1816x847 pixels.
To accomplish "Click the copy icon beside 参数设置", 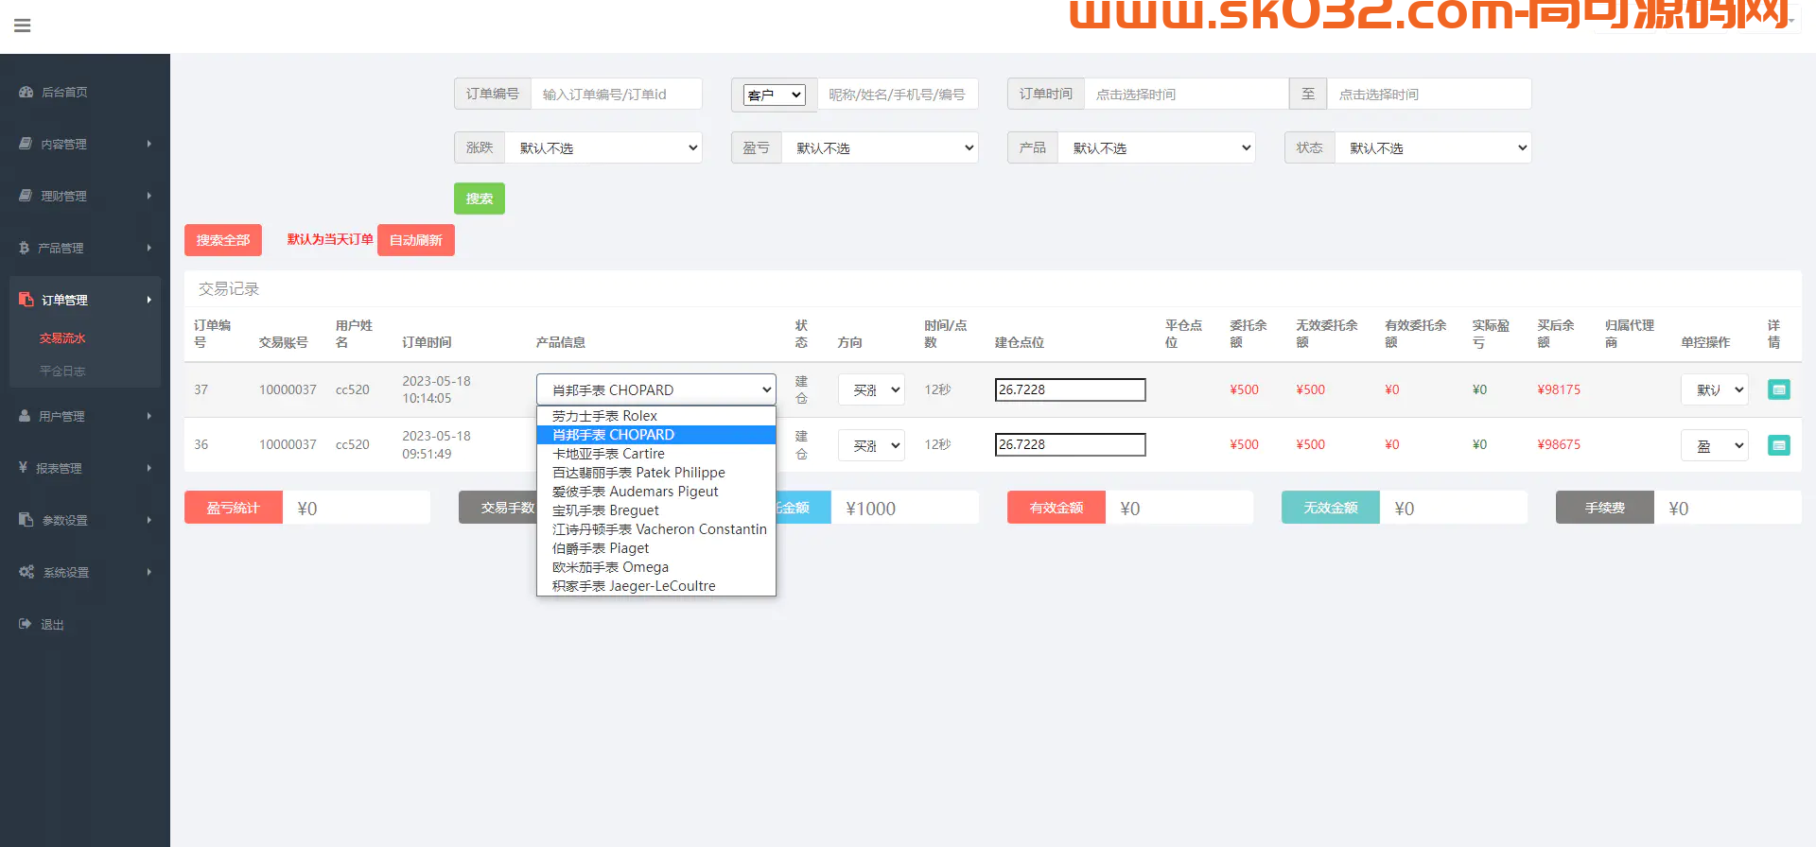I will [x=26, y=520].
